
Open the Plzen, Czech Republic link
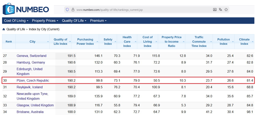(33, 81)
